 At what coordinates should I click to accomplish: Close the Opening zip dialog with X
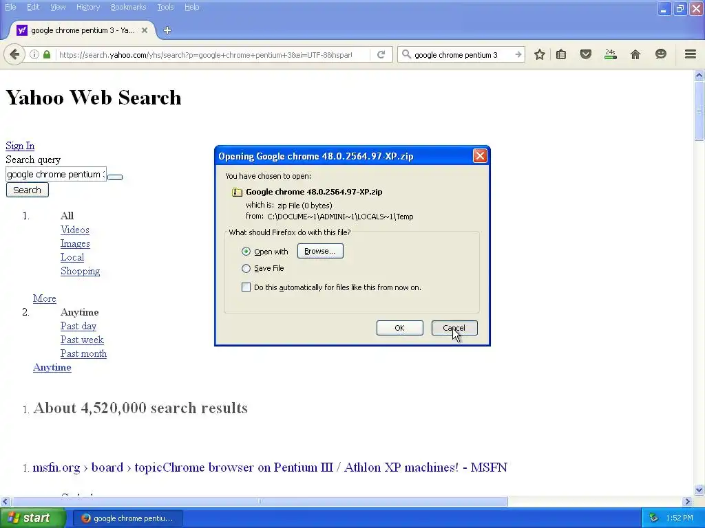[480, 156]
